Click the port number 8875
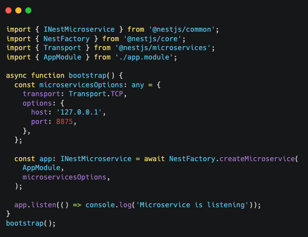The image size is (308, 237). click(65, 122)
